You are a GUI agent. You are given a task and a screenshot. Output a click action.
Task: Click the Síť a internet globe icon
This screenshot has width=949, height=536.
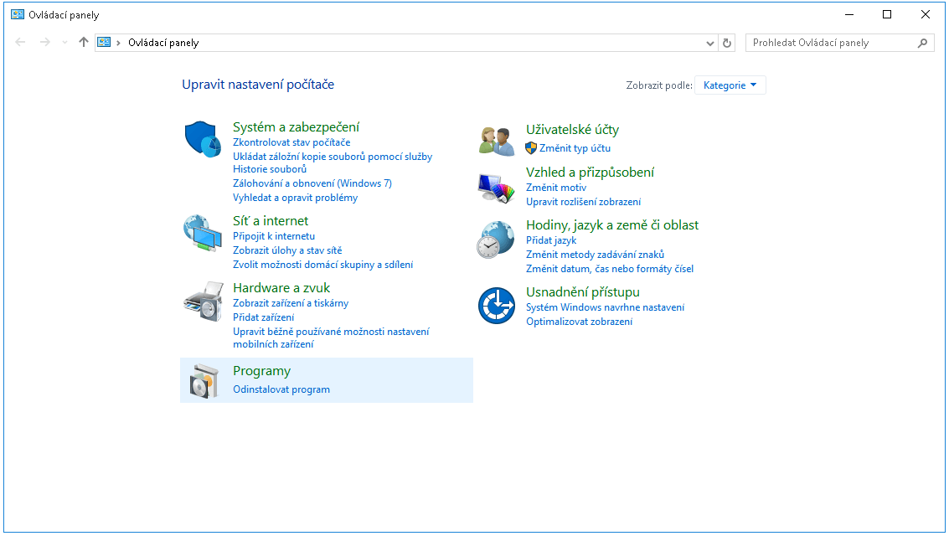click(x=203, y=233)
